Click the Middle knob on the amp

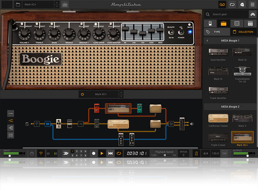(x=69, y=34)
